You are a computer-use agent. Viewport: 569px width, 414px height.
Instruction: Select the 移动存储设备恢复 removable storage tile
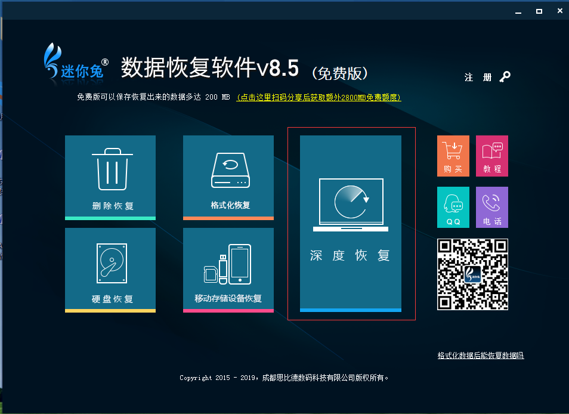click(x=228, y=270)
